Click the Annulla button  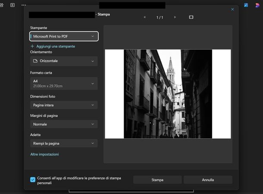(208, 180)
